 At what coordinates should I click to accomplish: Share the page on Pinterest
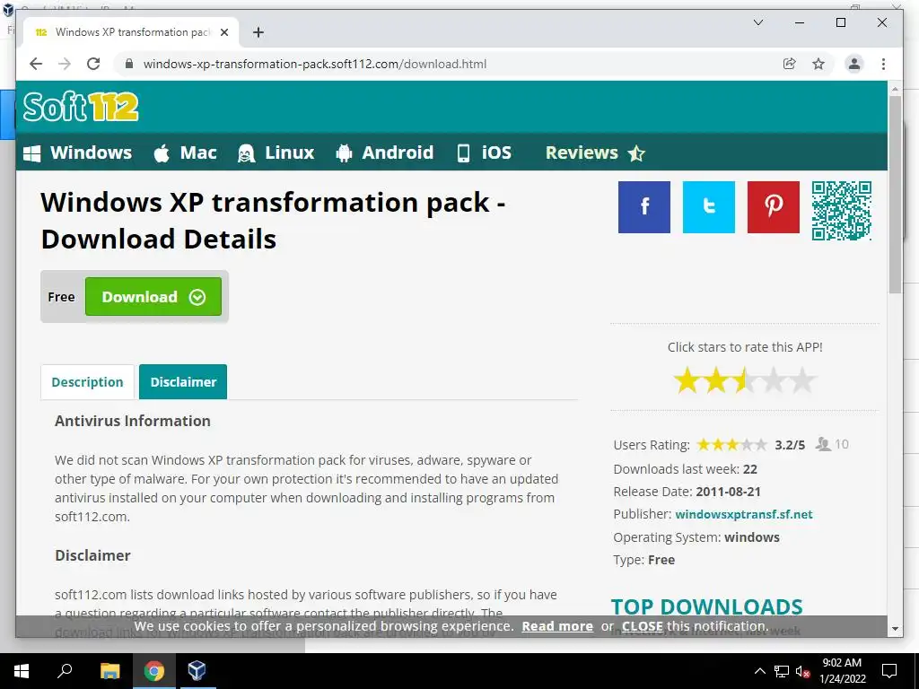tap(773, 207)
